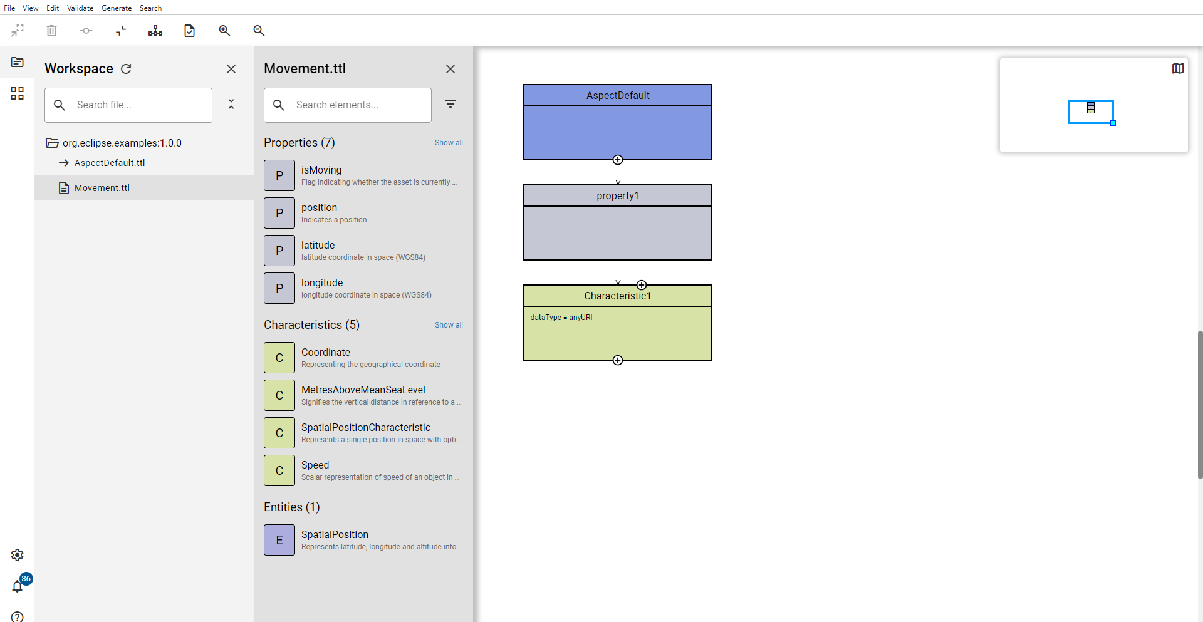Zoom out of the diagram canvas

(259, 30)
